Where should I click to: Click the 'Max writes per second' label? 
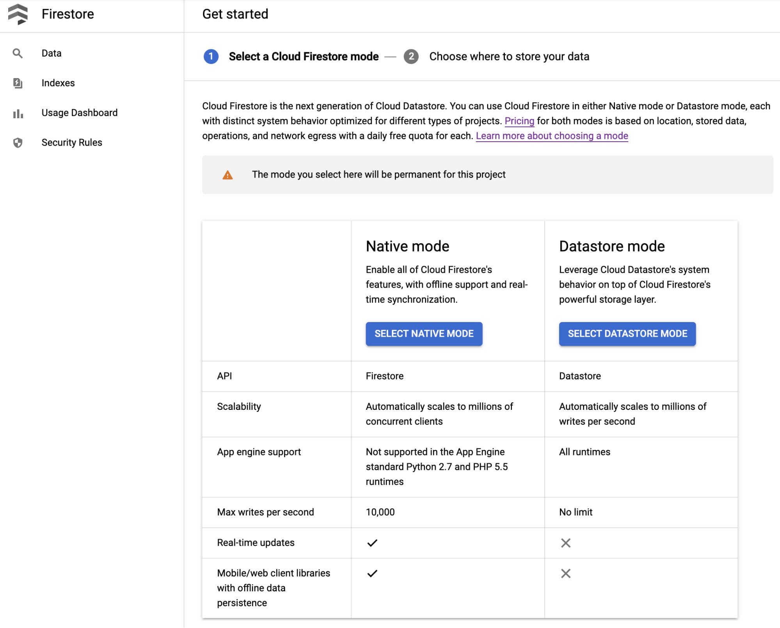point(265,512)
